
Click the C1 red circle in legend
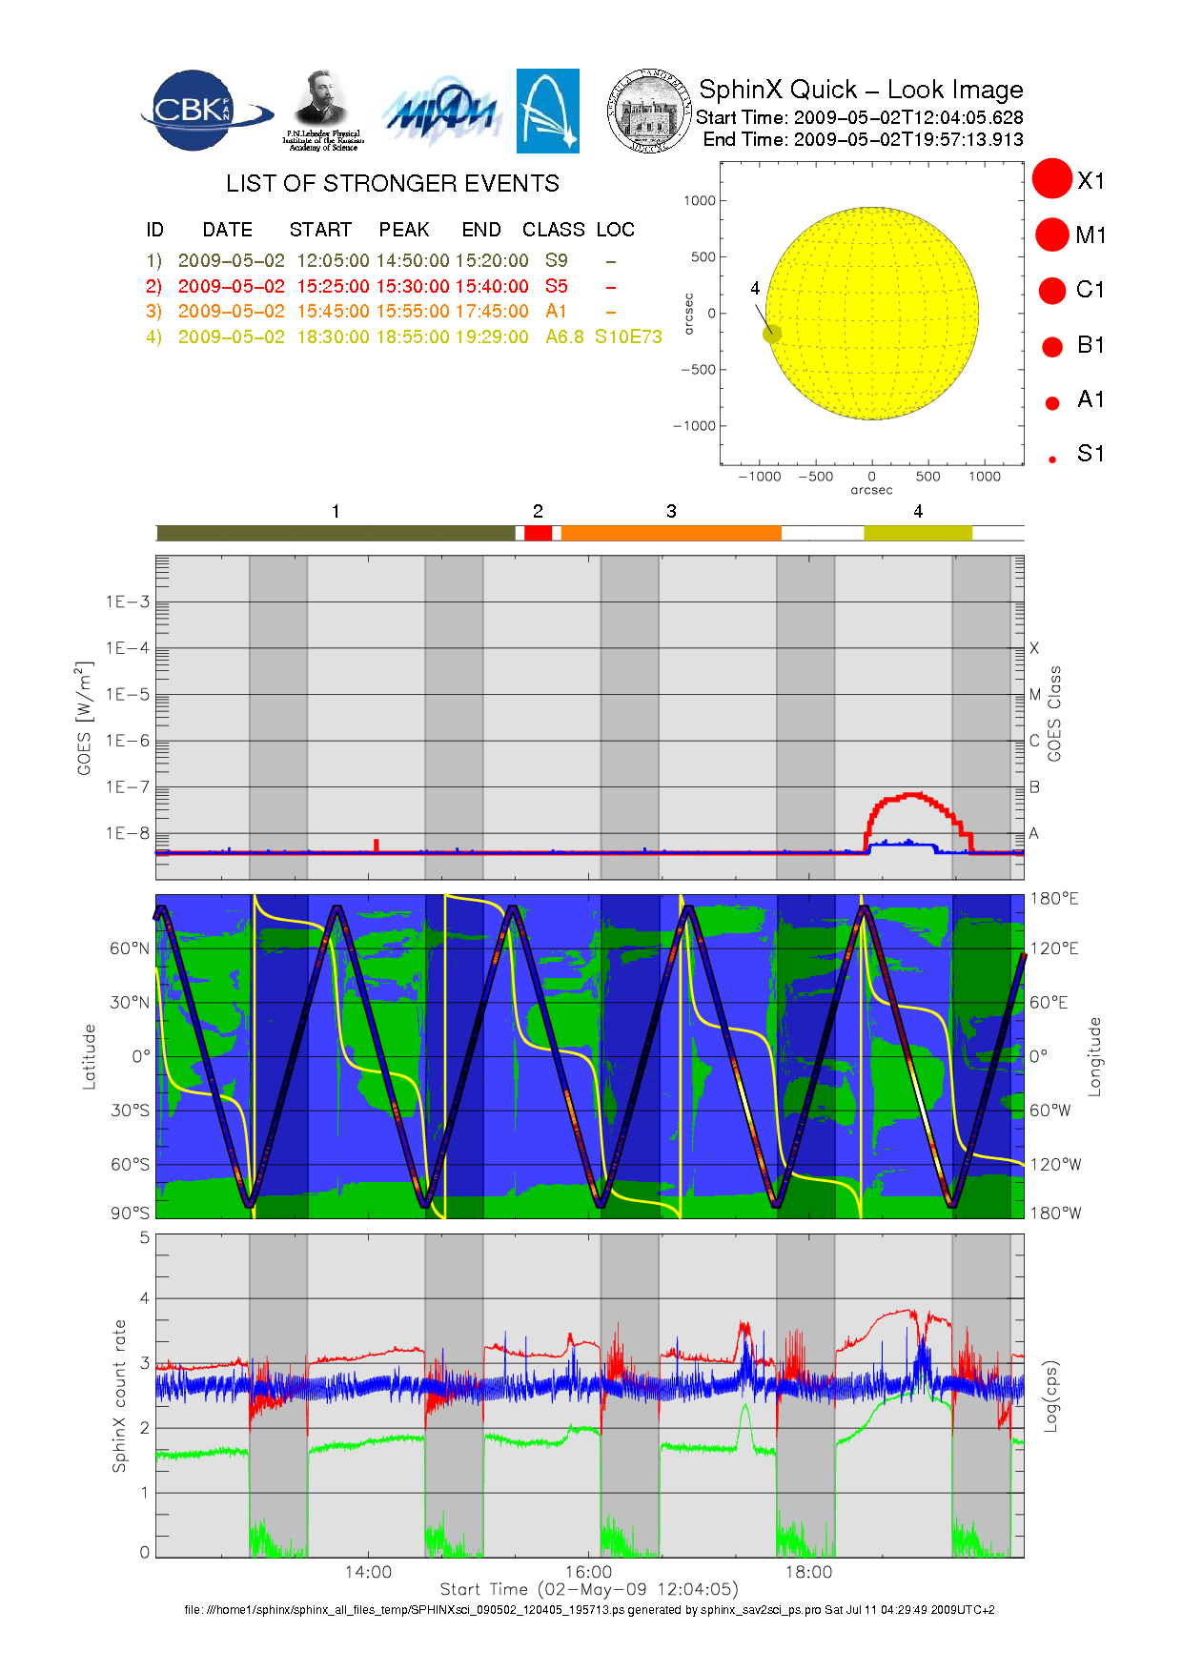[1052, 290]
